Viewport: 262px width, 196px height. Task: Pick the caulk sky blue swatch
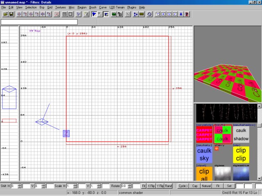204,155
